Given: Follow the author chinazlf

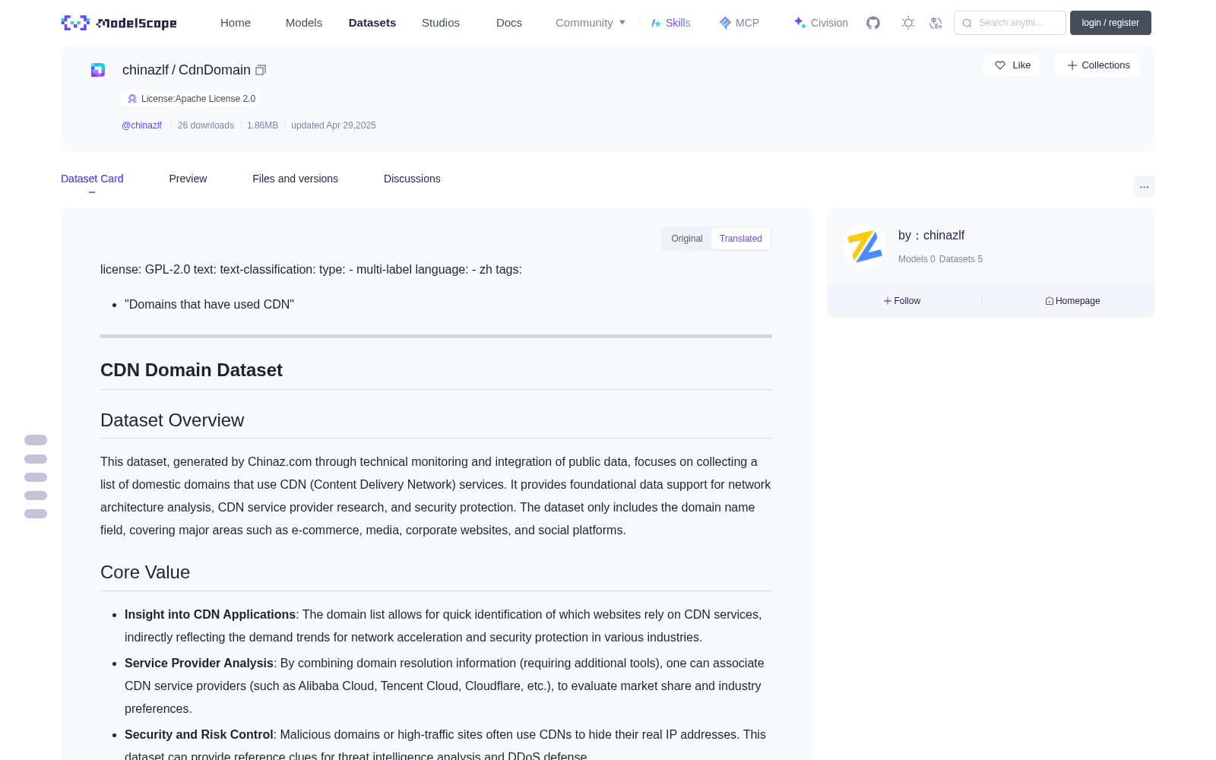Looking at the screenshot, I should tap(902, 301).
